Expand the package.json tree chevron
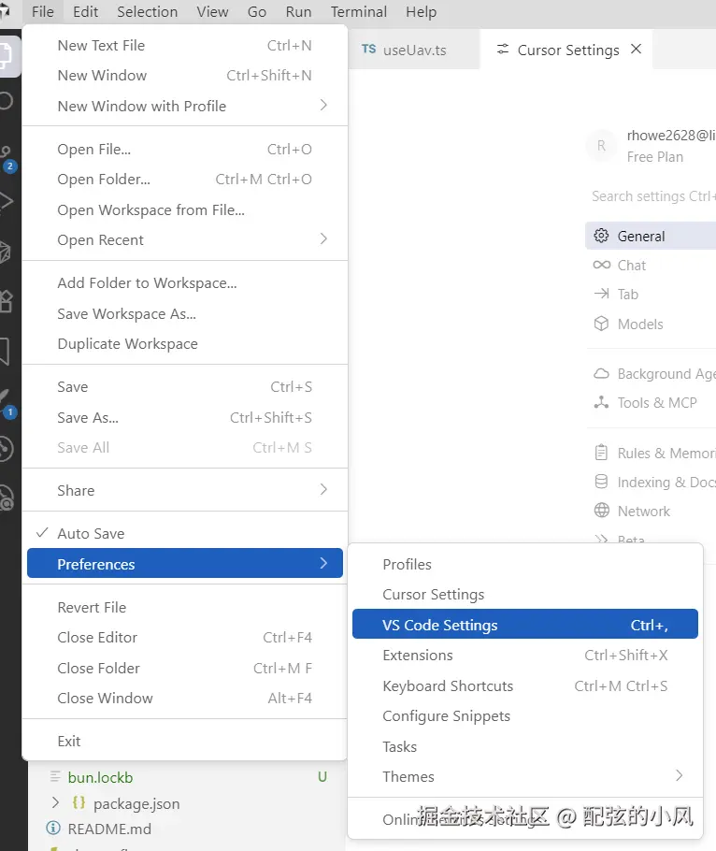Image resolution: width=716 pixels, height=851 pixels. point(55,802)
